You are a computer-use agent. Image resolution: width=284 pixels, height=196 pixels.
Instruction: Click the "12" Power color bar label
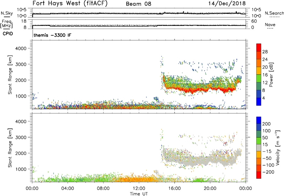coord(265,82)
